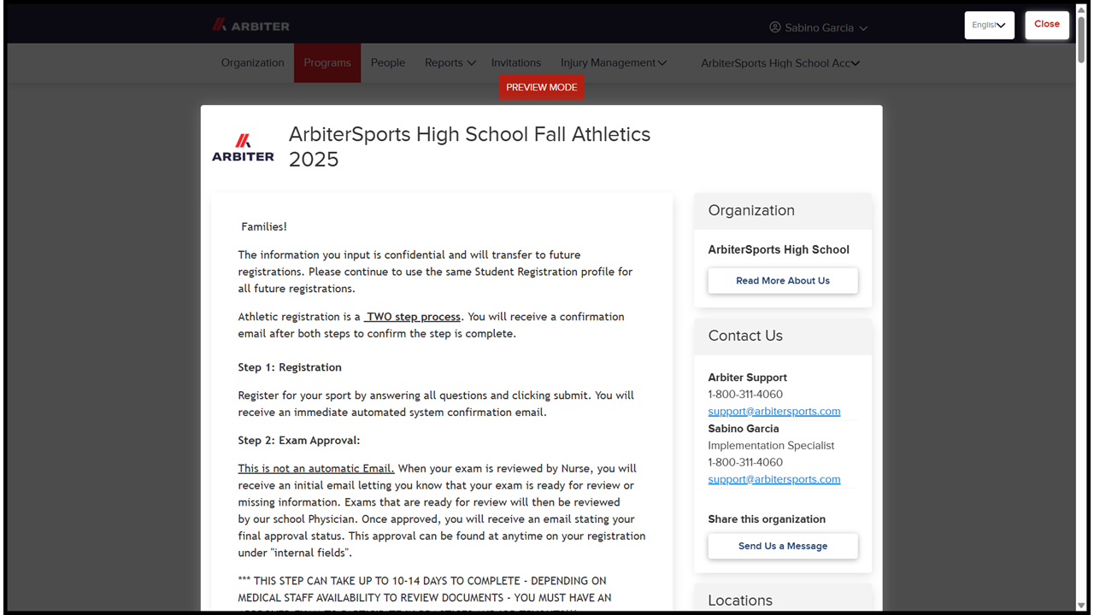Go to the Organization tab

(x=253, y=62)
